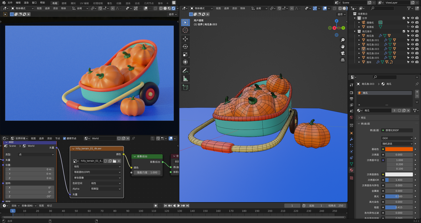Open the Physics properties tab
421x223 pixels.
352,152
